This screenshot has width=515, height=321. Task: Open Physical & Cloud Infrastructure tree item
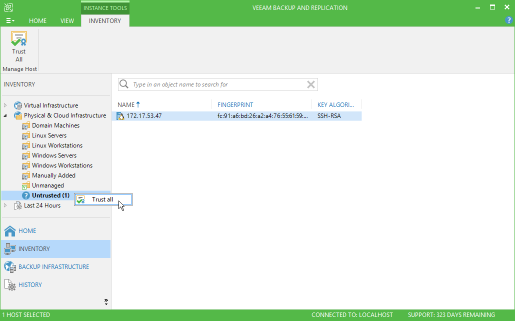point(65,115)
